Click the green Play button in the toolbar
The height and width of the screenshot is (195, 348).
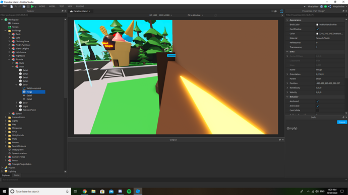(x=32, y=7)
